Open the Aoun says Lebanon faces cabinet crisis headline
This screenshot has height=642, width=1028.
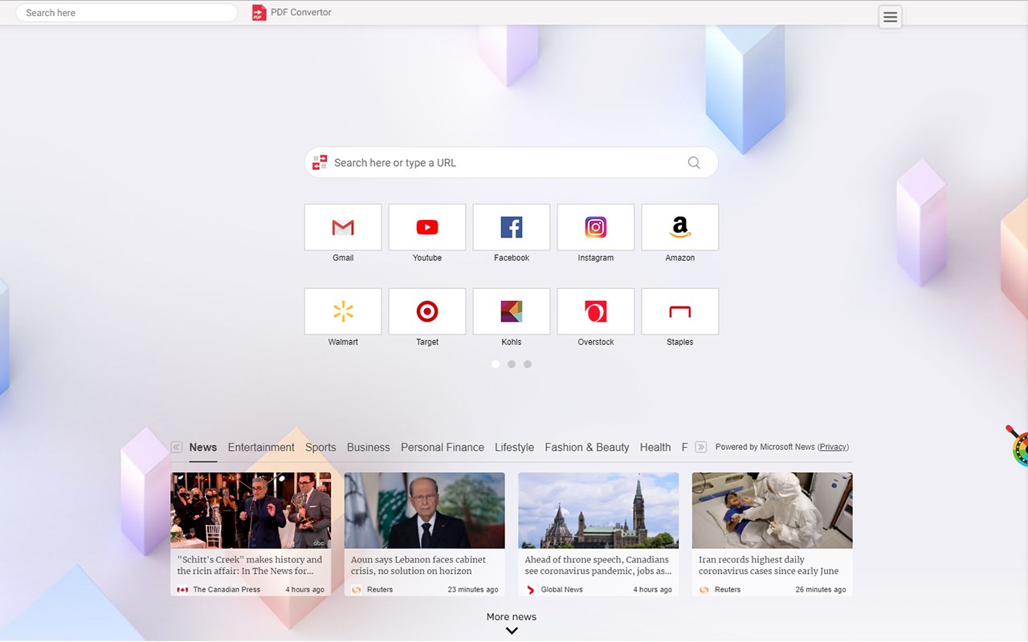coord(418,565)
